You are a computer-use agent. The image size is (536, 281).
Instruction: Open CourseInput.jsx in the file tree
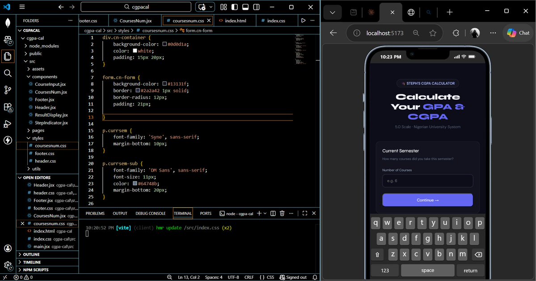tap(47, 84)
